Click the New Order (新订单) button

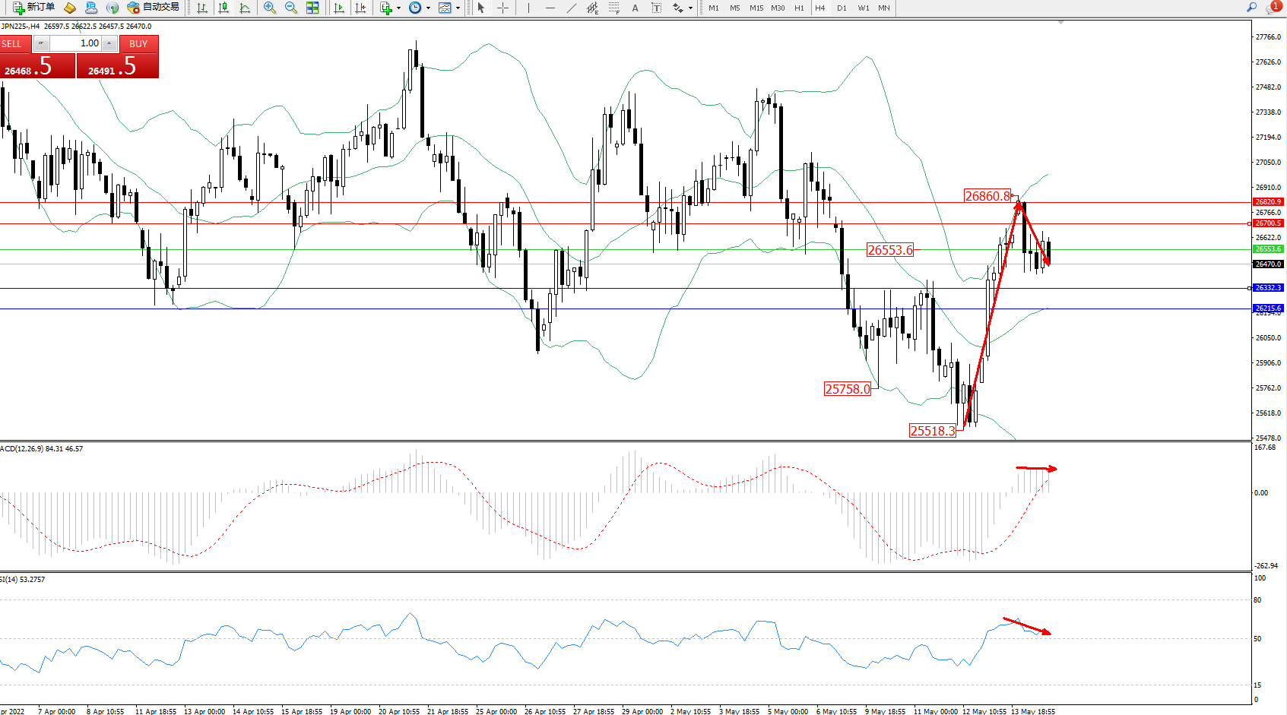(33, 8)
